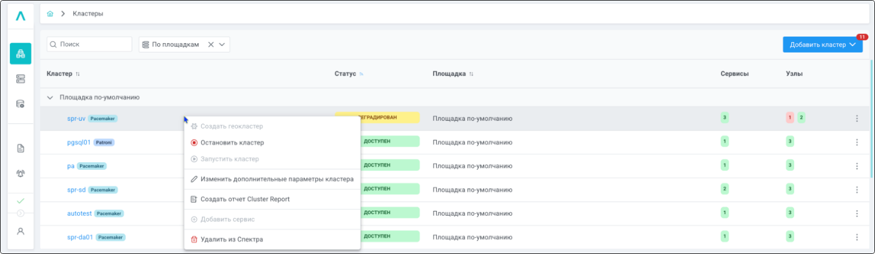Clear the 'По площадкам' grouping filter
875x254 pixels.
pyautogui.click(x=210, y=45)
